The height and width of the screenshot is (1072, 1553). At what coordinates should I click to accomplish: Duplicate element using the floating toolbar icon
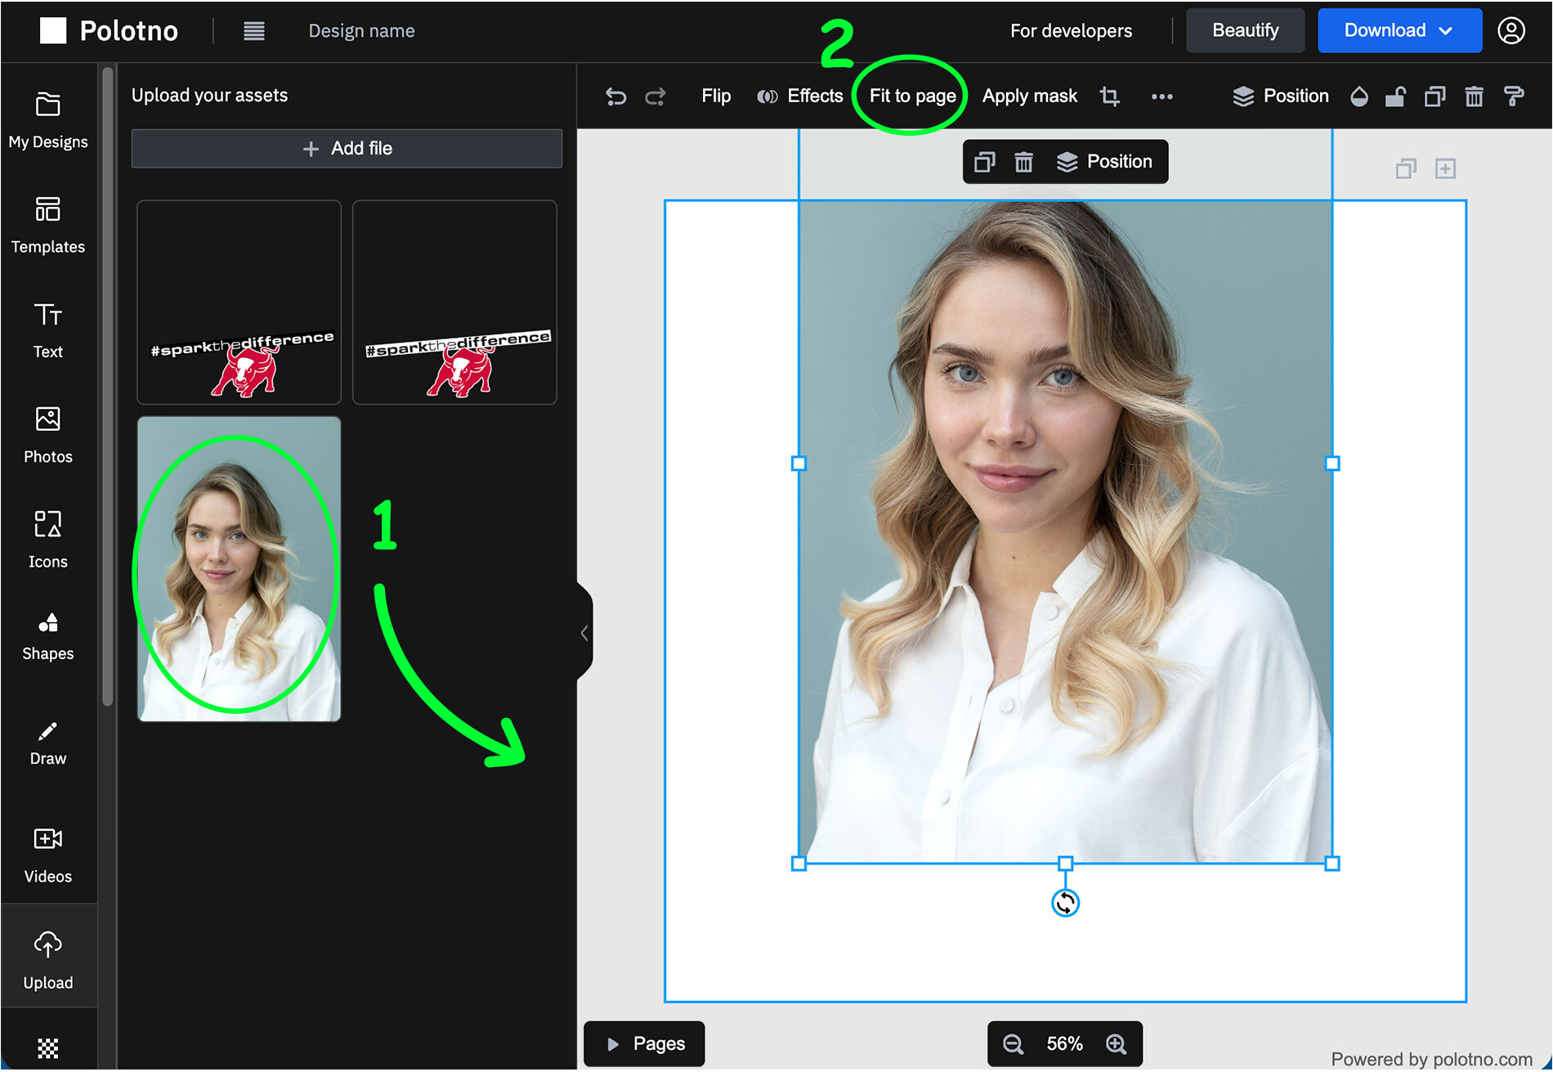click(x=985, y=162)
